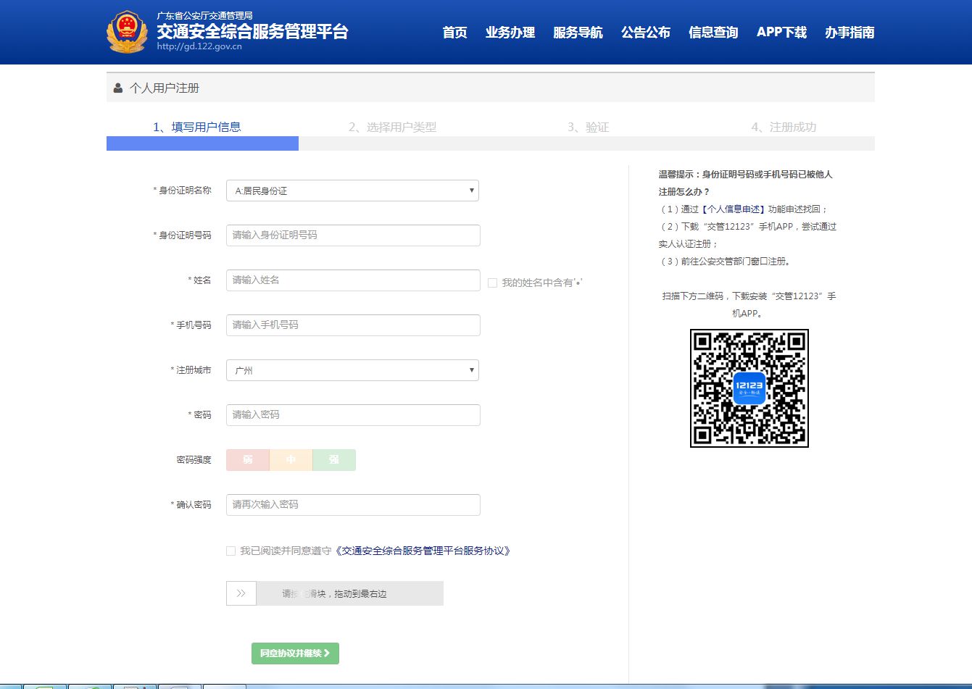Viewport: 972px width, 689px height.
Task: Tick the 我已阅读并同意遵守 agreement checkbox
Action: click(x=231, y=551)
